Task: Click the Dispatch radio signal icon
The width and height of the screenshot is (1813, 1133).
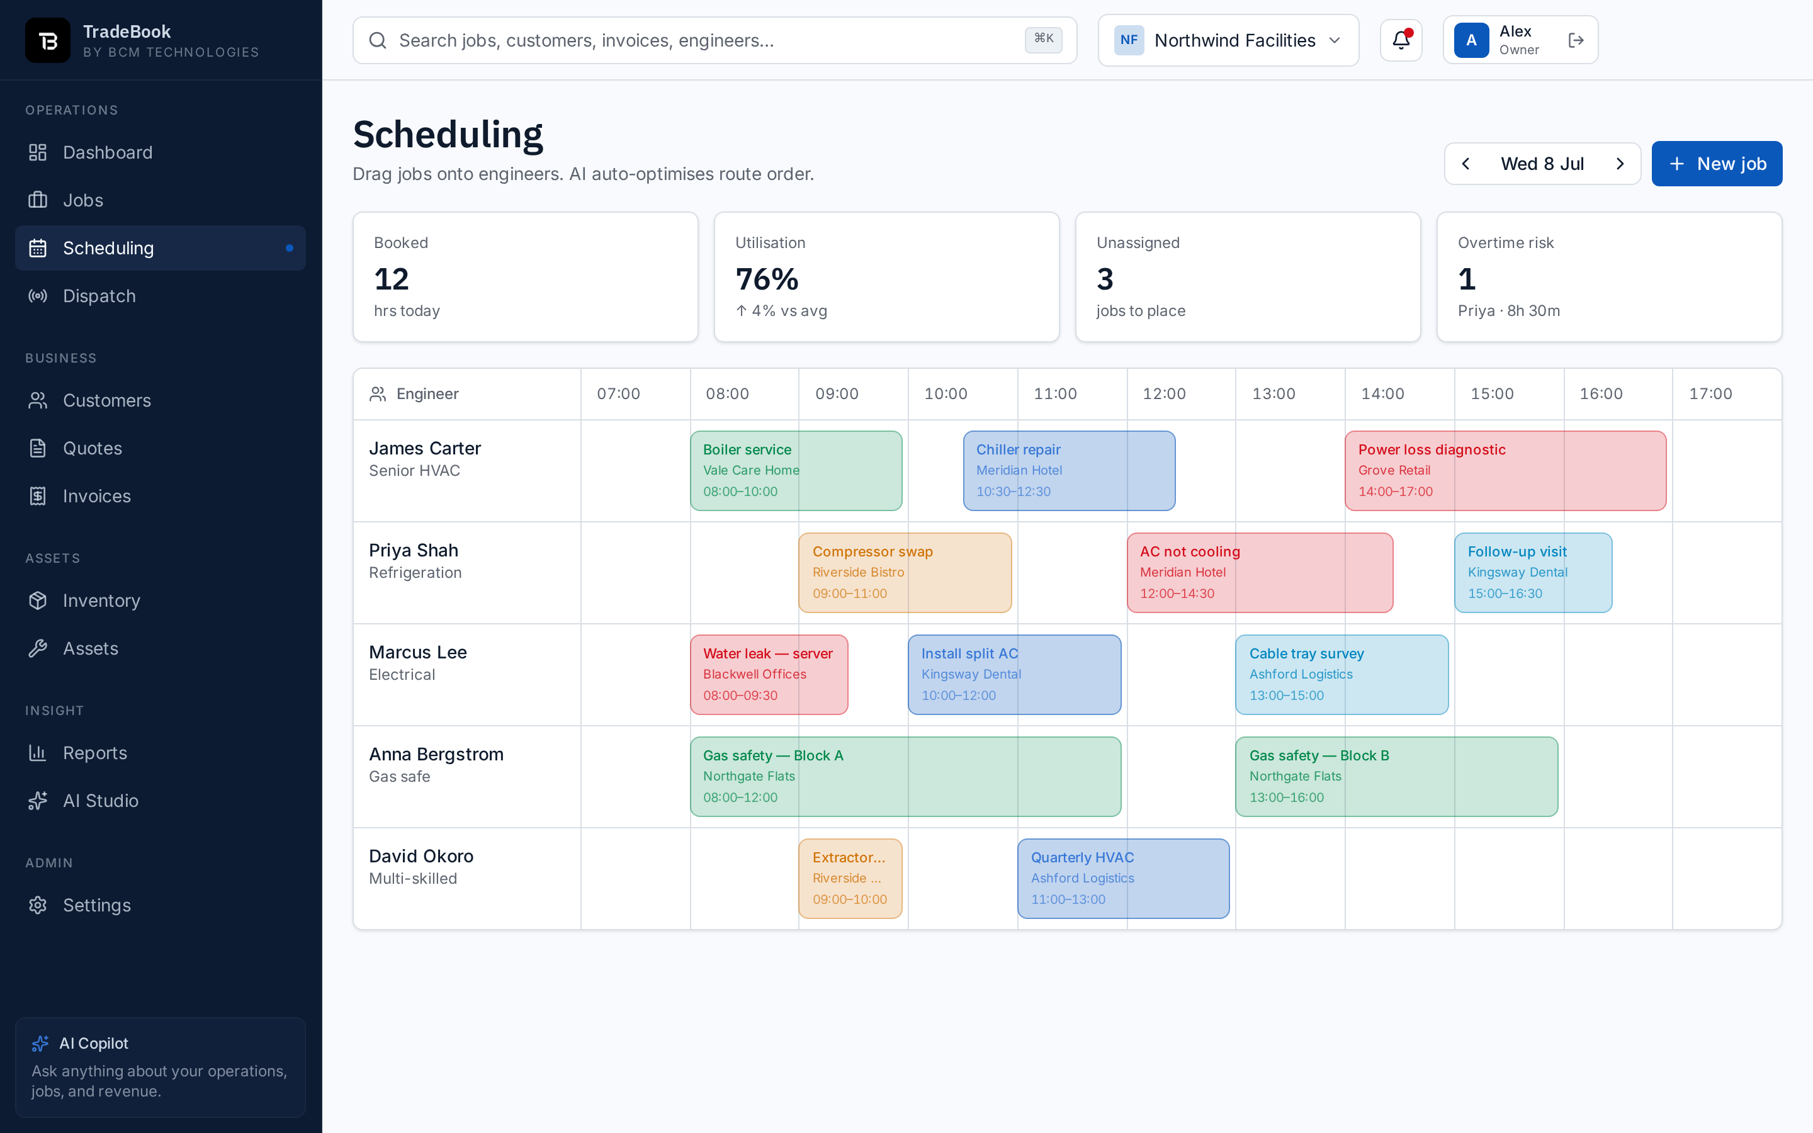Action: (38, 296)
